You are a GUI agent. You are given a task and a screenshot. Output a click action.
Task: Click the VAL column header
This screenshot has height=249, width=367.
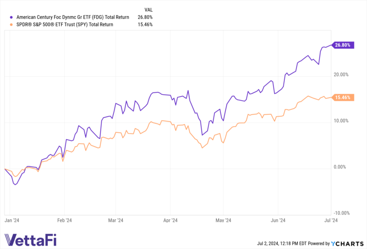(148, 10)
